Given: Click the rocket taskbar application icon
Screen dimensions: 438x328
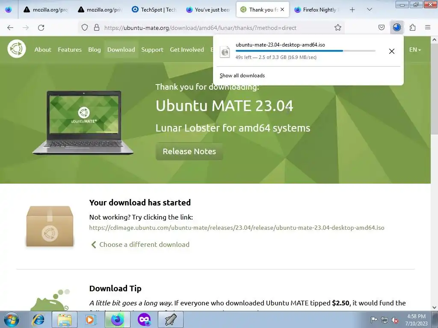Looking at the screenshot, I should 171,319.
